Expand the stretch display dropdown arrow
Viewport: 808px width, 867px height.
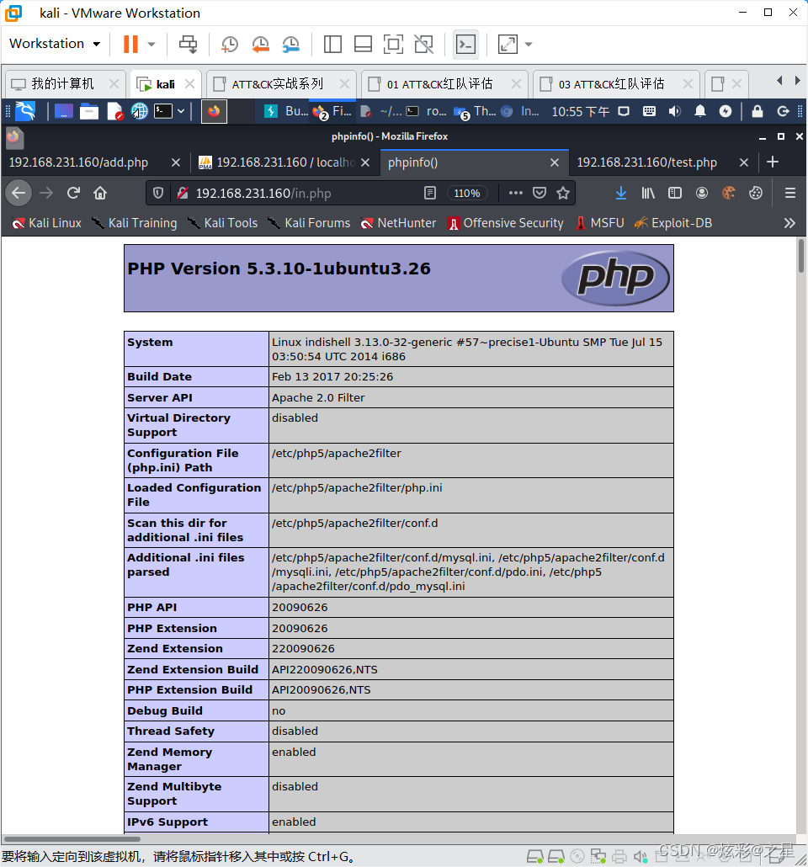pyautogui.click(x=529, y=45)
